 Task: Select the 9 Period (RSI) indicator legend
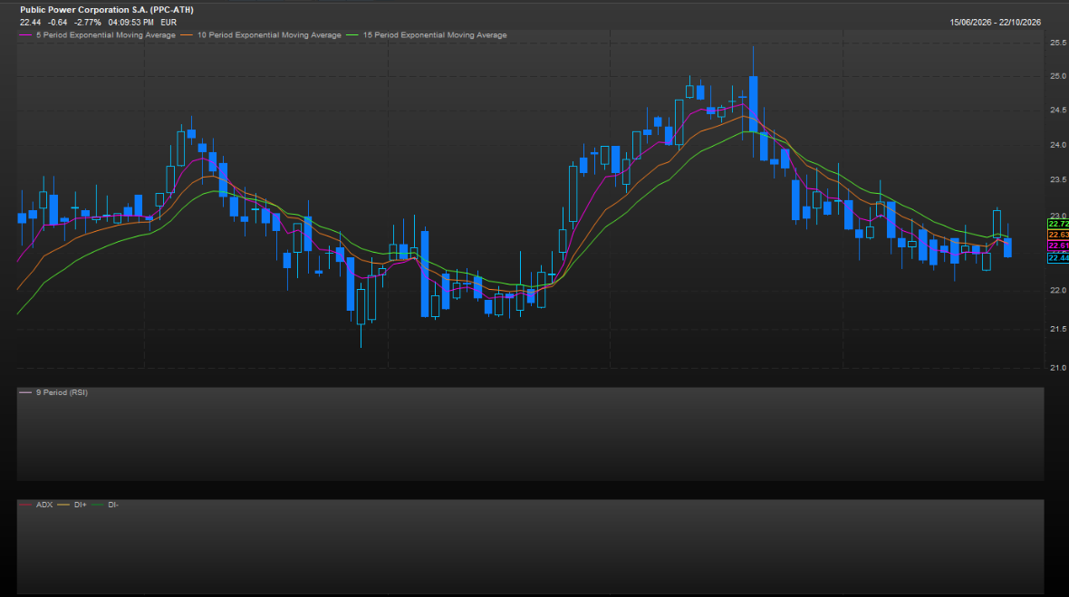tap(62, 392)
